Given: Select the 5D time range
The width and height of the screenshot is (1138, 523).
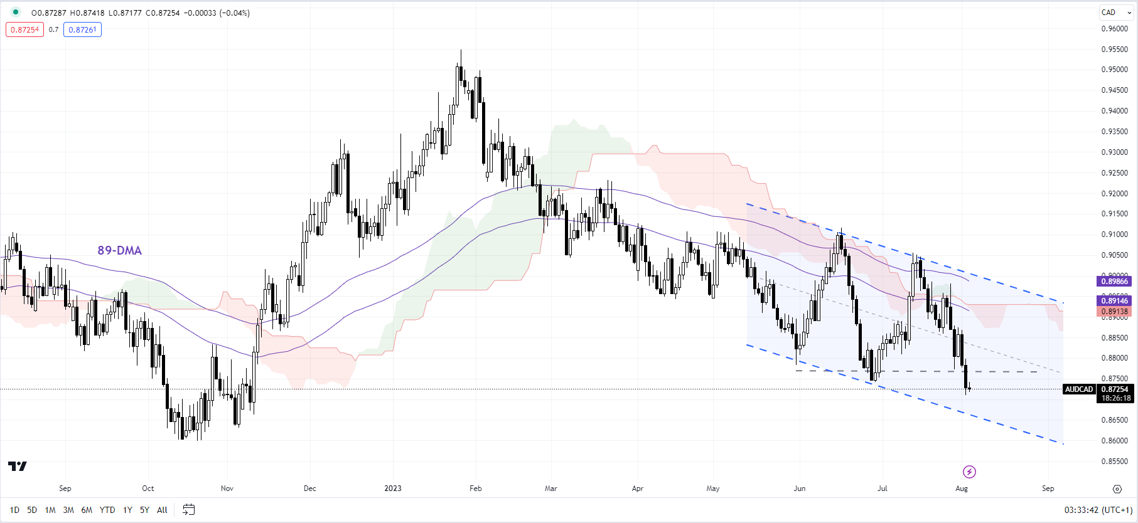Looking at the screenshot, I should point(32,510).
